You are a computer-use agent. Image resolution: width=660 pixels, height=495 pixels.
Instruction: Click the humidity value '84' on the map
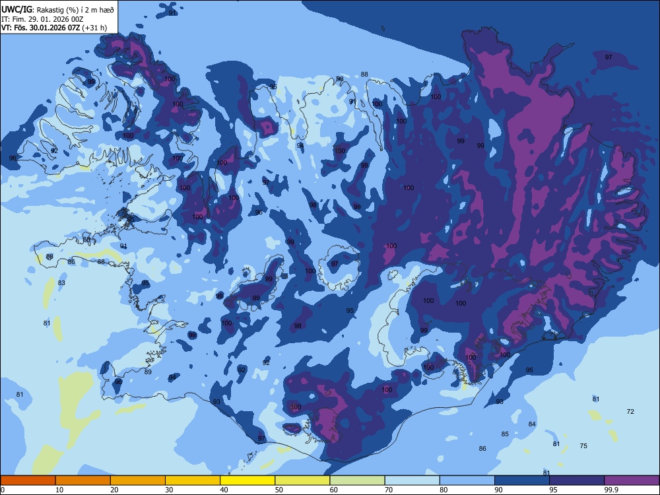(x=532, y=424)
